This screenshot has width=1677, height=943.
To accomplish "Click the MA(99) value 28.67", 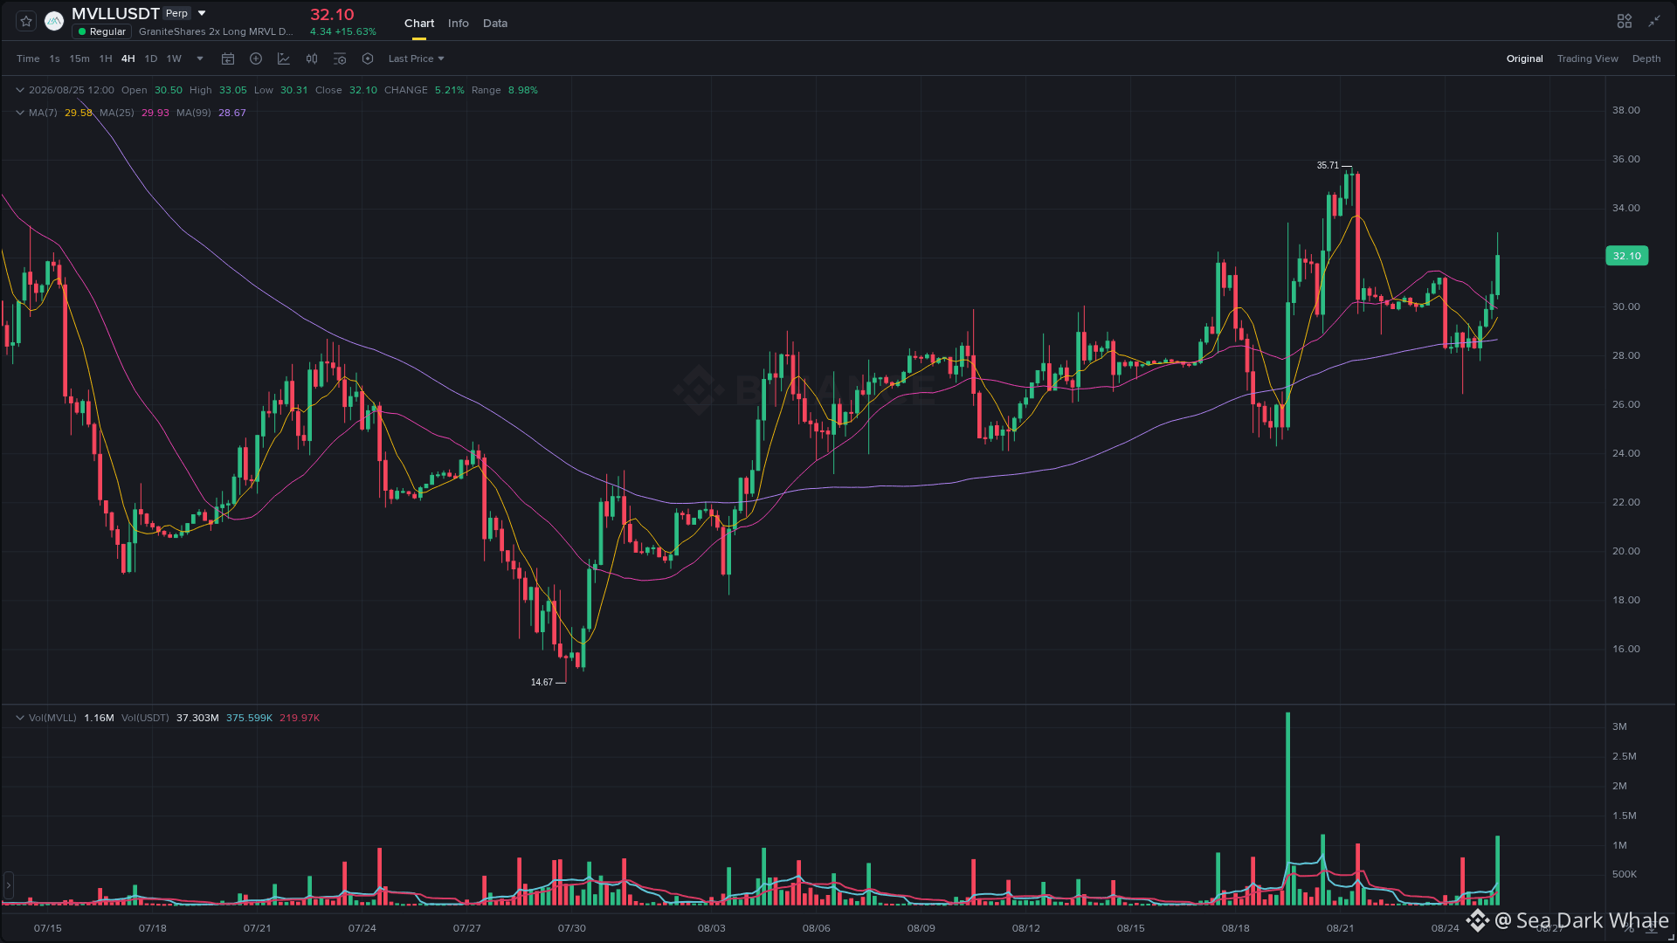I will click(x=232, y=113).
